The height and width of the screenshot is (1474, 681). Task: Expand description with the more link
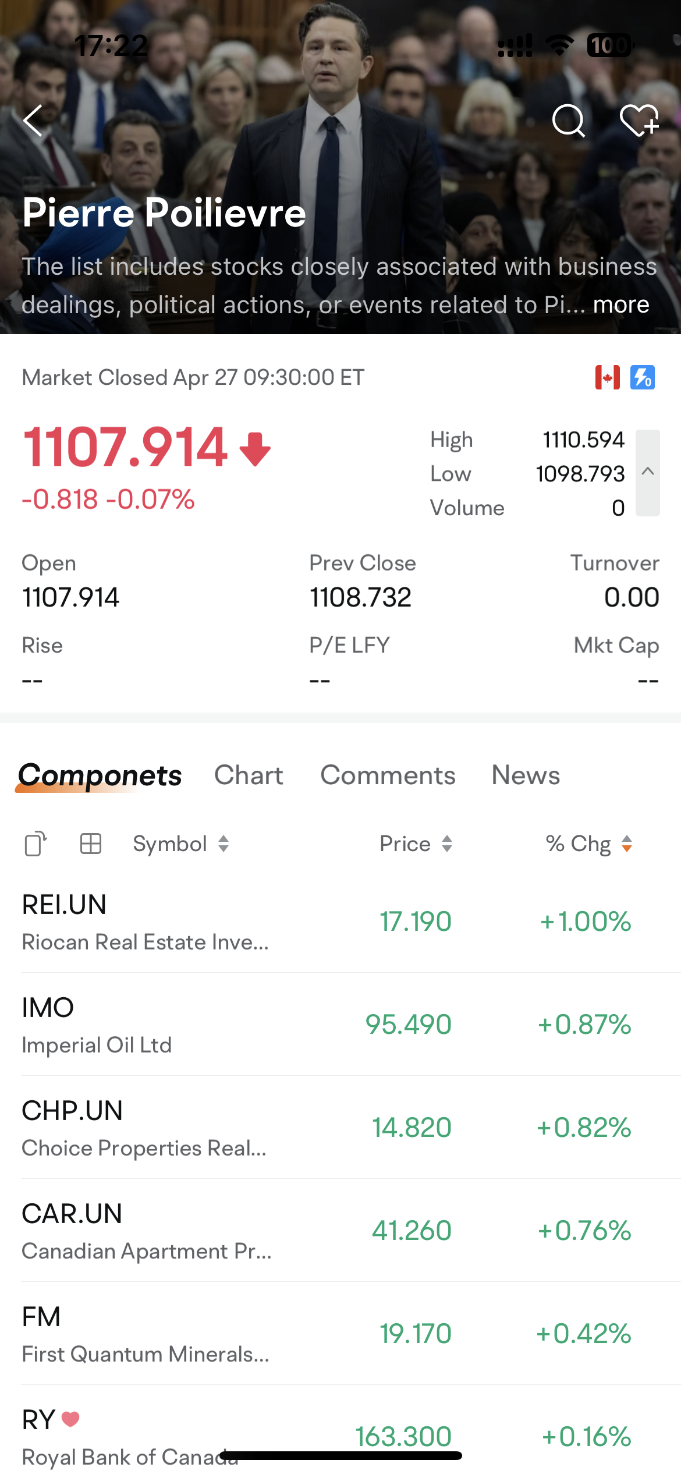[x=621, y=304]
